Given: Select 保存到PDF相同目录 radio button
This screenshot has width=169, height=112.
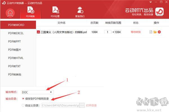Looking at the screenshot, I should (x=23, y=98).
